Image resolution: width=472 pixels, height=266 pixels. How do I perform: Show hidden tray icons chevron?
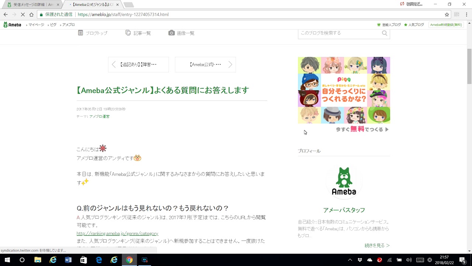tap(350, 260)
